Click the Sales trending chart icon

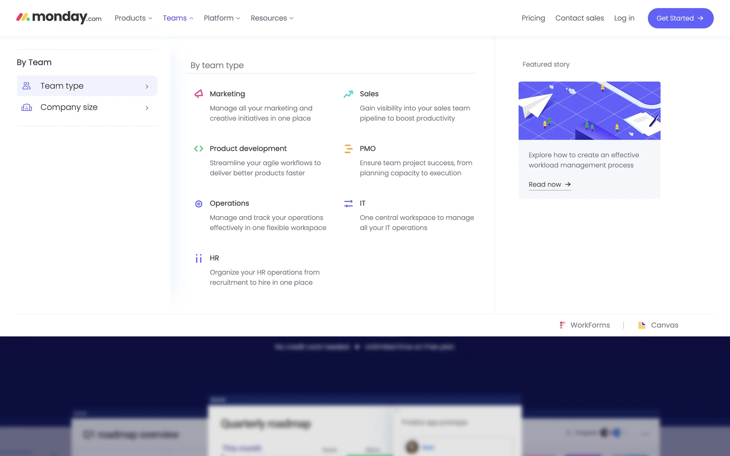[348, 94]
